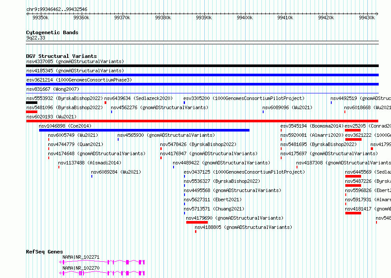
Task: Select nsv6005749 Wu2021 variant label
Action: [x=73, y=135]
